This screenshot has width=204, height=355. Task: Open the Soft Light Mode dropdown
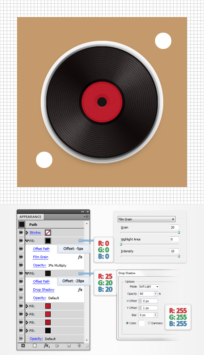click(x=149, y=286)
